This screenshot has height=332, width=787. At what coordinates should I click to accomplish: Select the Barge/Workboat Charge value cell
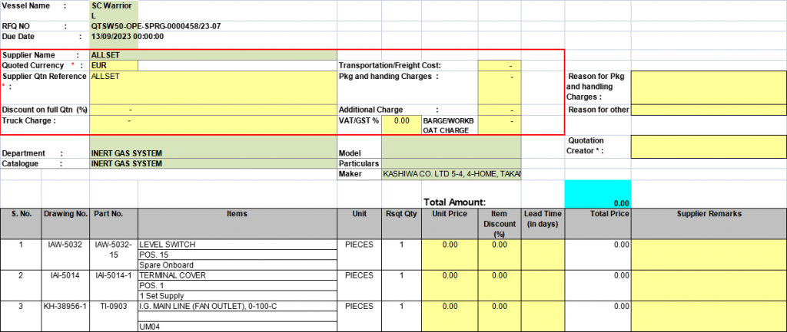point(498,125)
